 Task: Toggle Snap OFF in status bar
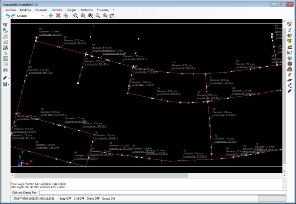[65, 198]
